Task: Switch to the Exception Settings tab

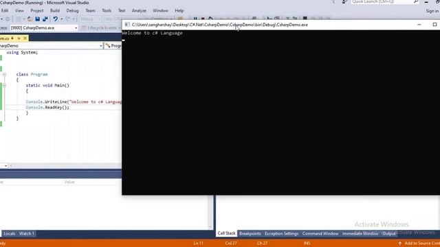Action: click(x=281, y=233)
